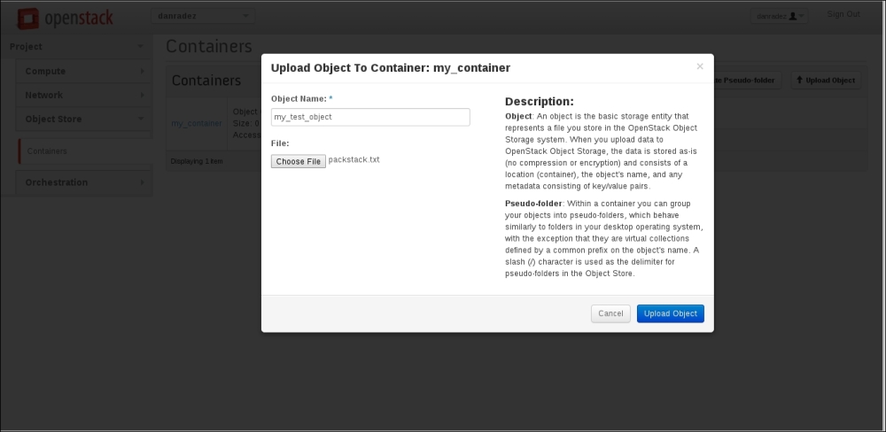The width and height of the screenshot is (886, 432).
Task: Collapse the Object Store section
Action: pyautogui.click(x=84, y=120)
